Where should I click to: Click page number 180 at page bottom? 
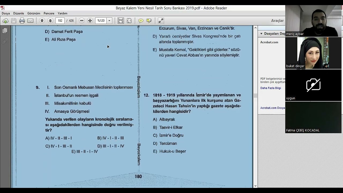tap(138, 176)
